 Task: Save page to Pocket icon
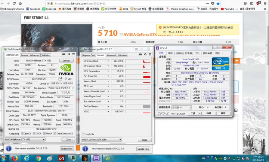tap(213, 3)
